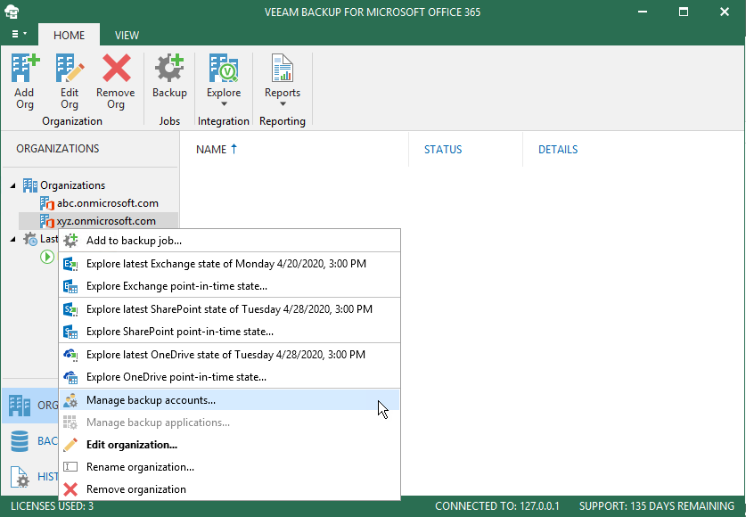Screen dimensions: 746x517
Task: Select Explore Exchange point-in-time state
Action: click(176, 286)
